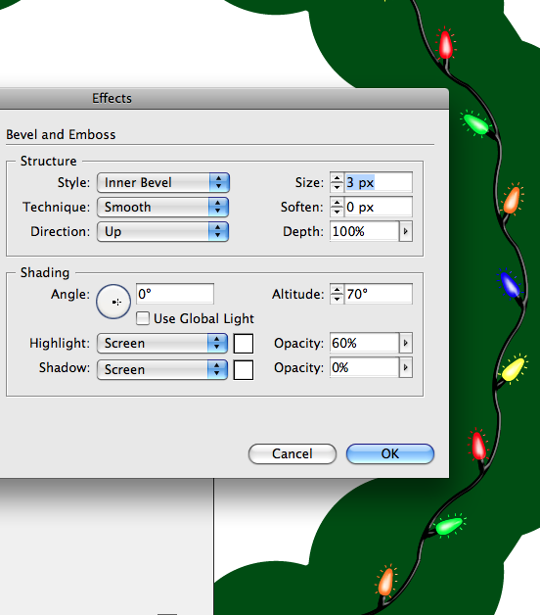Pick the Highlight color swatch
The image size is (540, 615).
244,344
